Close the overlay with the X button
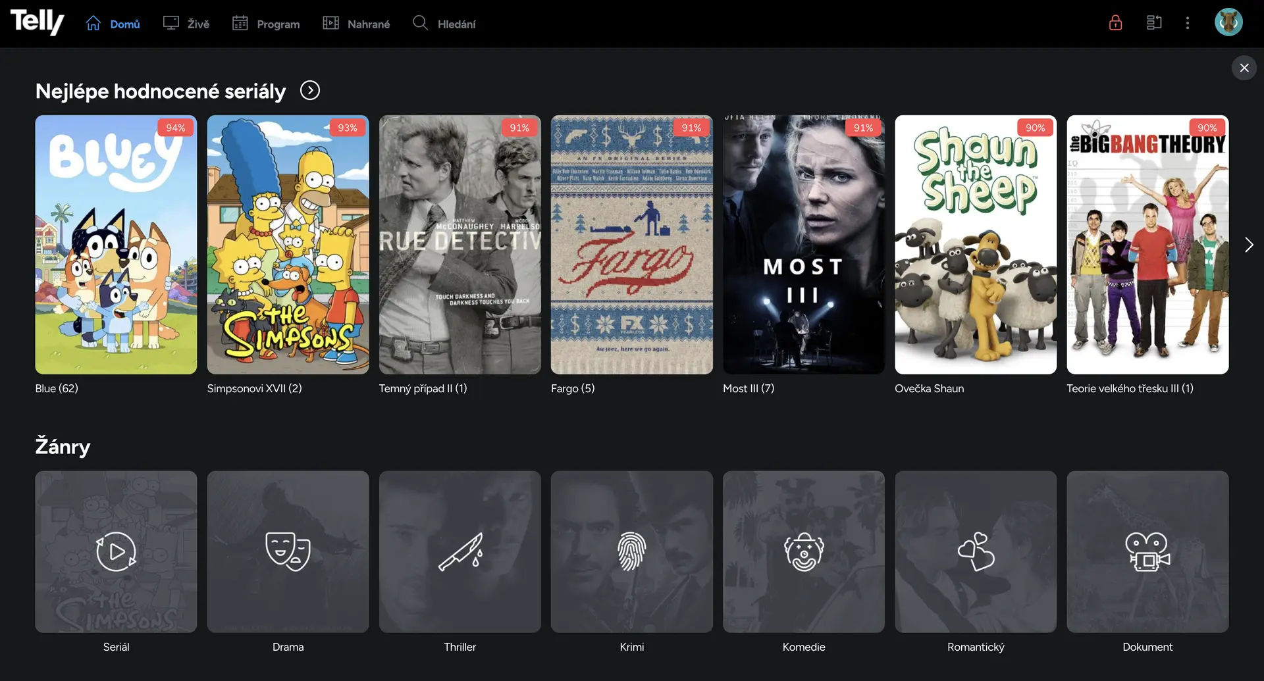 point(1244,68)
